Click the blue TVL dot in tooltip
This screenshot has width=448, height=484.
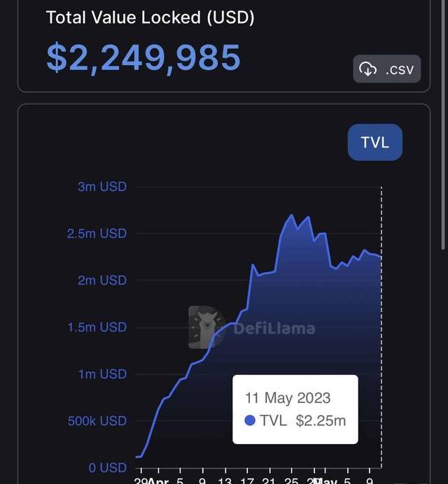coord(250,420)
